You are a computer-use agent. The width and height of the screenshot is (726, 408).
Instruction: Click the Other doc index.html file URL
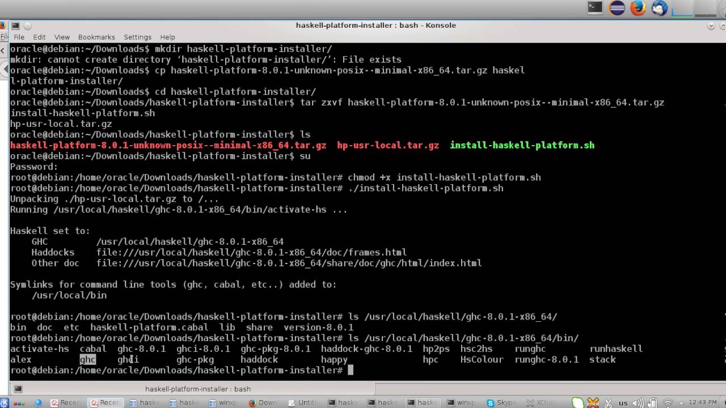pos(289,263)
